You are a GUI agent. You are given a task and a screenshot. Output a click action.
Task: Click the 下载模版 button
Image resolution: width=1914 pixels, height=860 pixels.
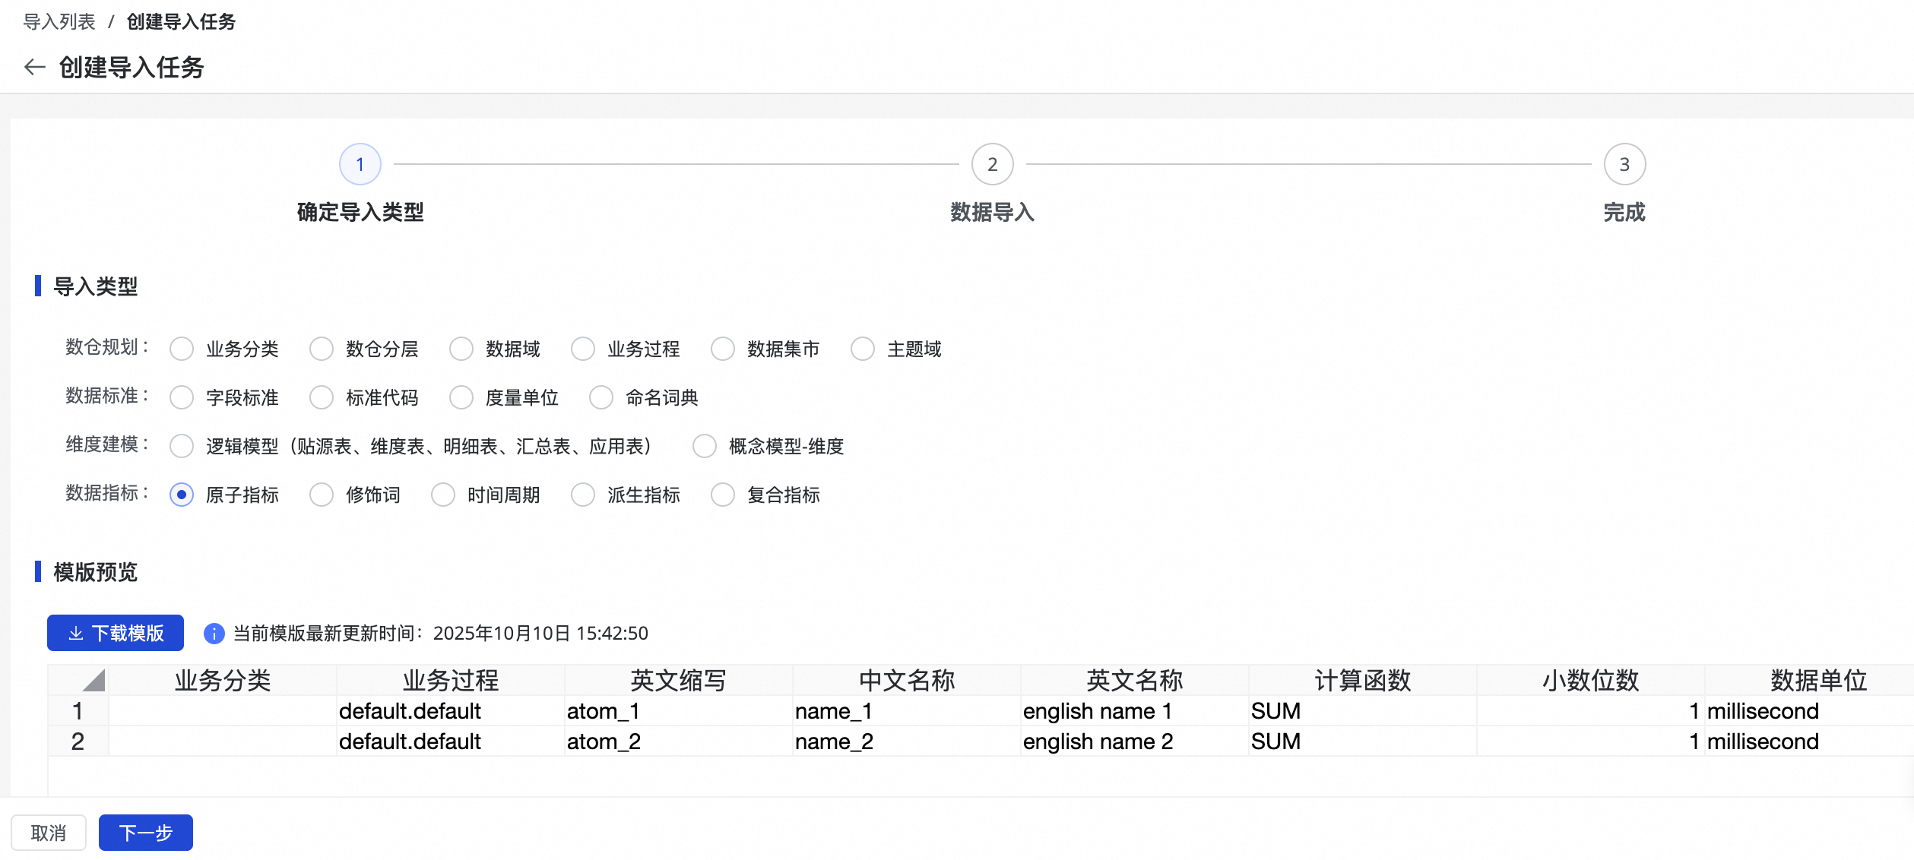click(x=115, y=633)
